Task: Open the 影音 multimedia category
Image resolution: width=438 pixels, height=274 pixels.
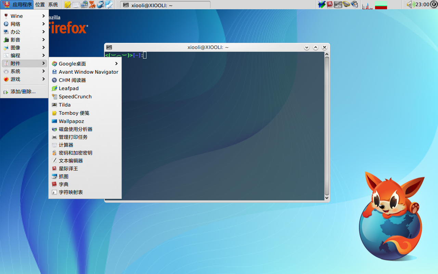Action: (24, 40)
